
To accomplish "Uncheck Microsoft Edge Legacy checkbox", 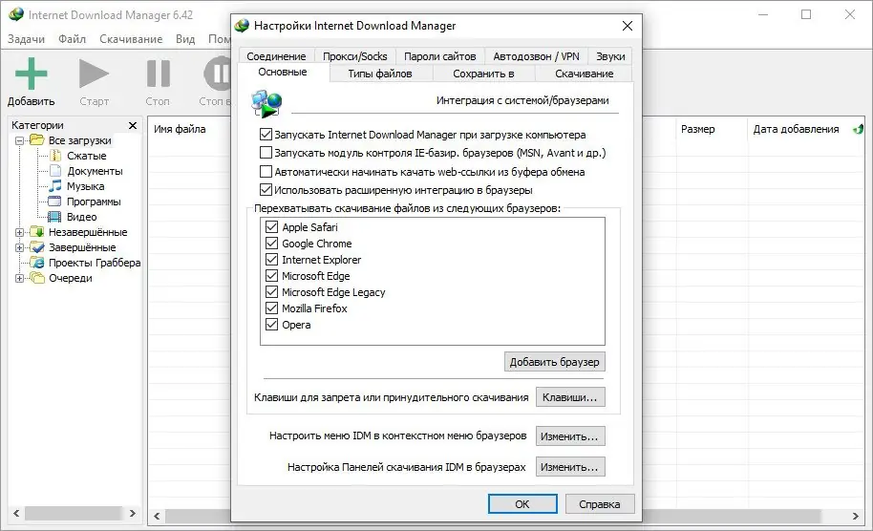I will coord(271,291).
